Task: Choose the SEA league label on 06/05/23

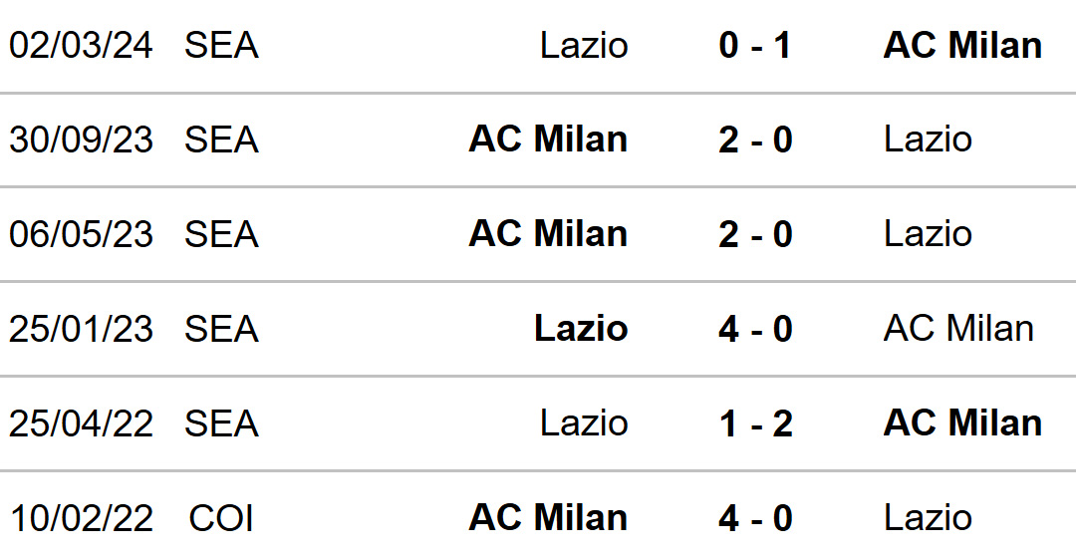Action: (x=221, y=234)
